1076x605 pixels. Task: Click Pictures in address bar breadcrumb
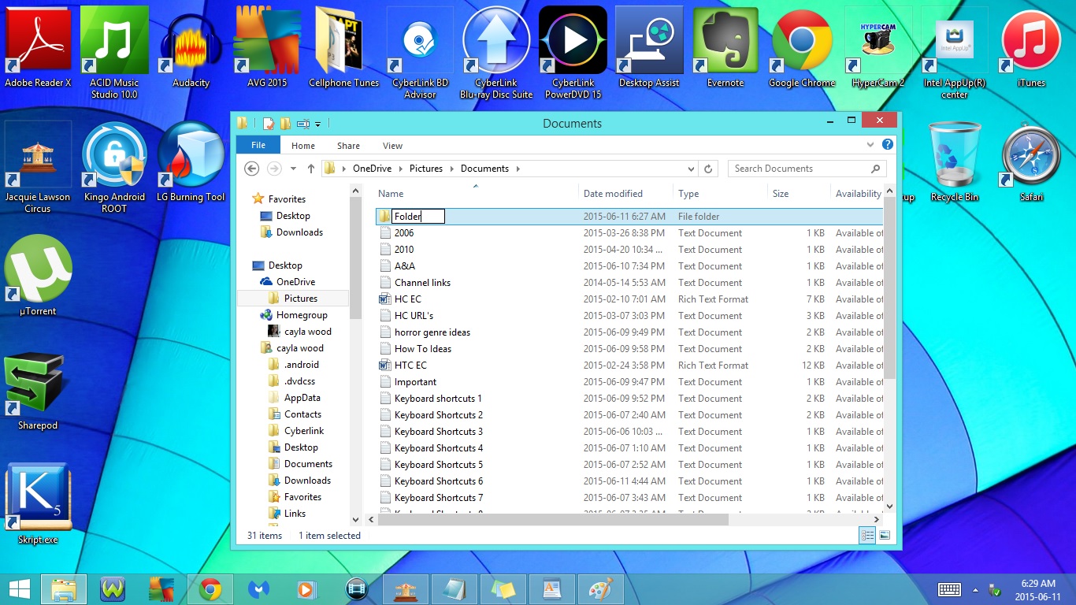[x=426, y=169]
